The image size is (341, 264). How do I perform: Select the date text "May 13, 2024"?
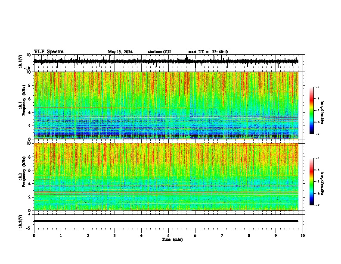[x=120, y=52]
